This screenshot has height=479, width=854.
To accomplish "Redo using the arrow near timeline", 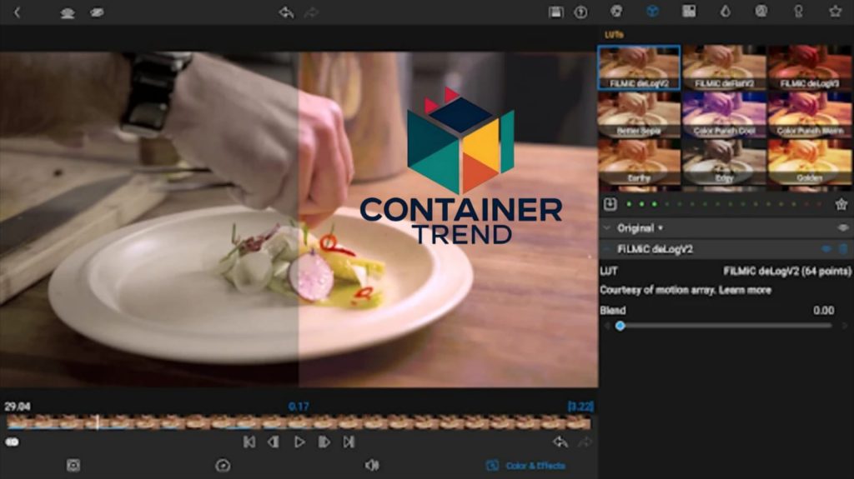I will (x=585, y=442).
